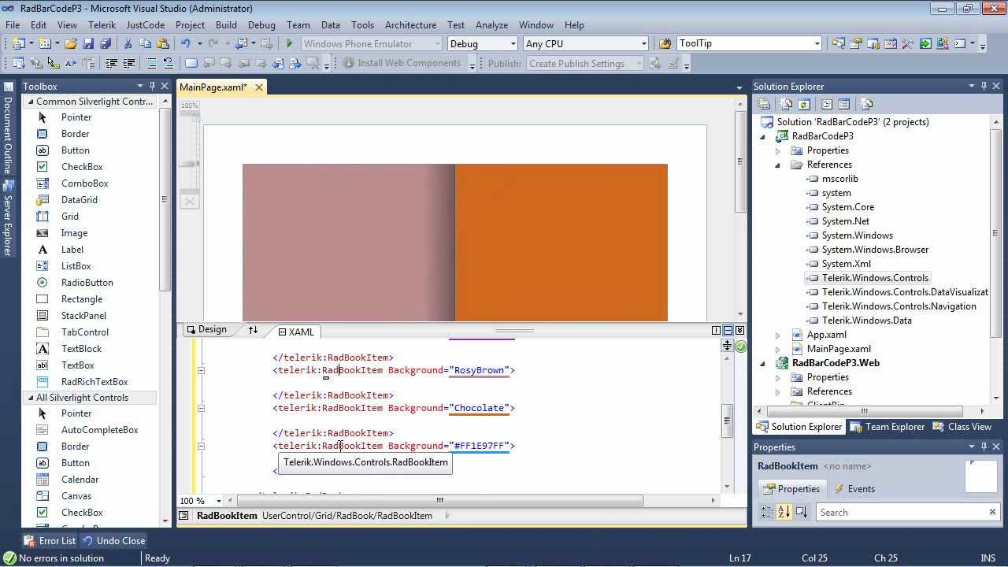
Task: Click the horizontal split view icon
Action: [x=728, y=331]
